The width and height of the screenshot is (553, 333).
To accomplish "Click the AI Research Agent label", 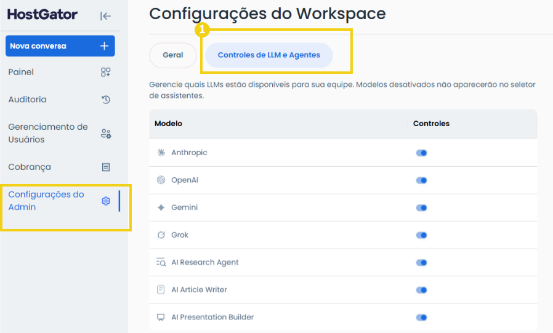I will [x=205, y=262].
